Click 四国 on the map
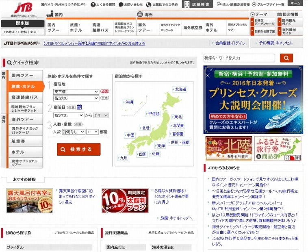The width and height of the screenshot is (308, 252). pos(142,154)
